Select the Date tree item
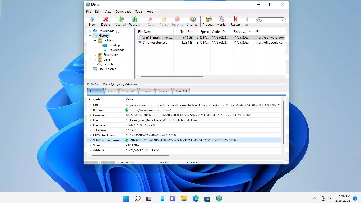 (x=107, y=59)
